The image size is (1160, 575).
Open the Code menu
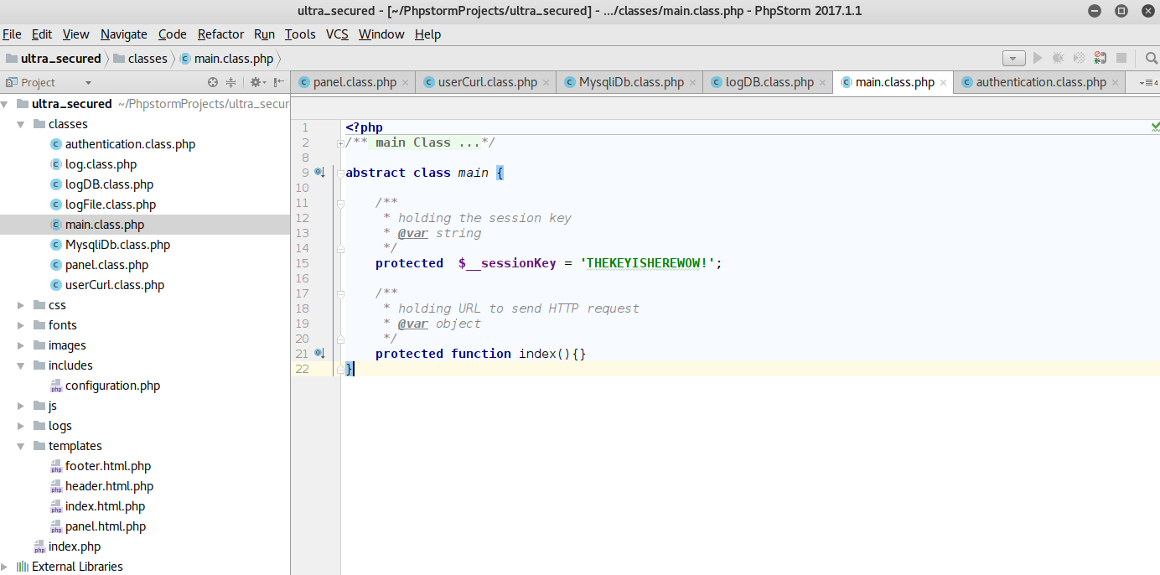pos(173,34)
